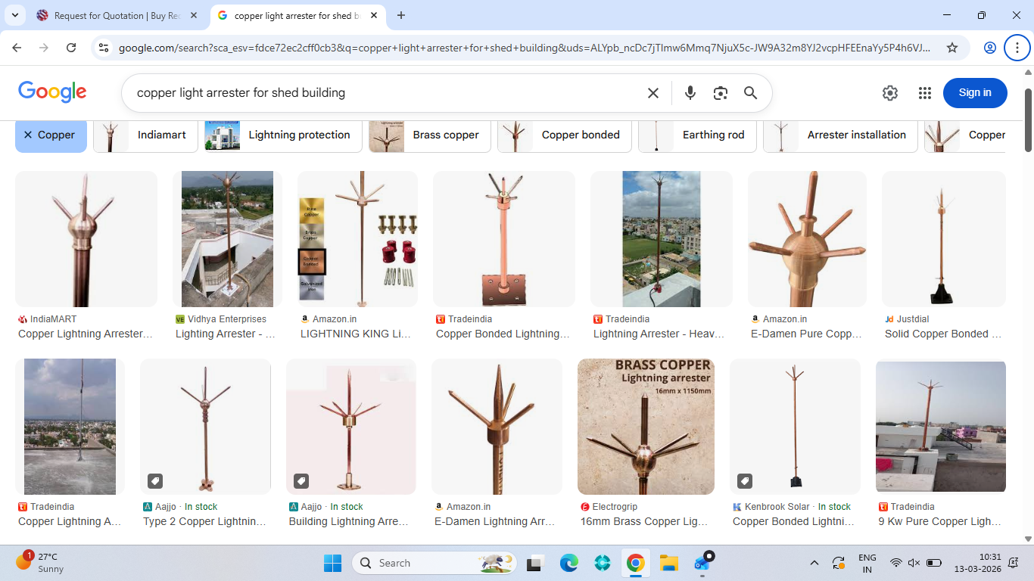Show hidden system tray icons
This screenshot has width=1034, height=581.
tap(814, 563)
